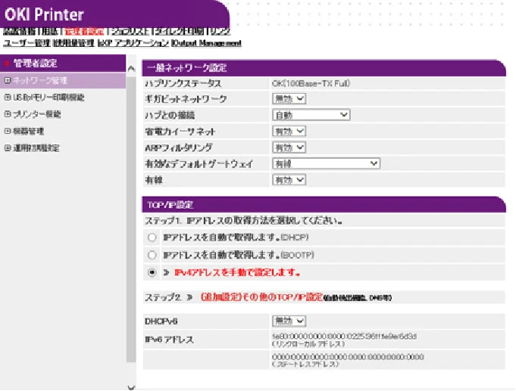Open the ジョブリスト tab
The image size is (516, 391).
point(130,32)
